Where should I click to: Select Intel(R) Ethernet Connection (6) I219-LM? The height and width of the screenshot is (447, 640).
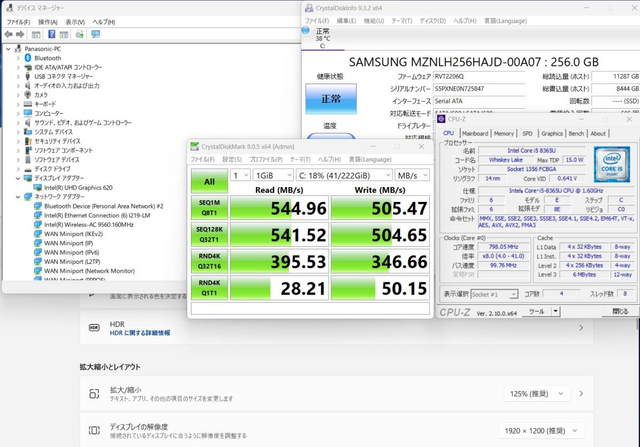point(97,215)
